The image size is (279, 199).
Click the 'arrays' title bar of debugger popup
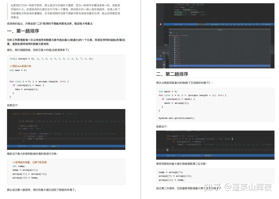coord(219,30)
